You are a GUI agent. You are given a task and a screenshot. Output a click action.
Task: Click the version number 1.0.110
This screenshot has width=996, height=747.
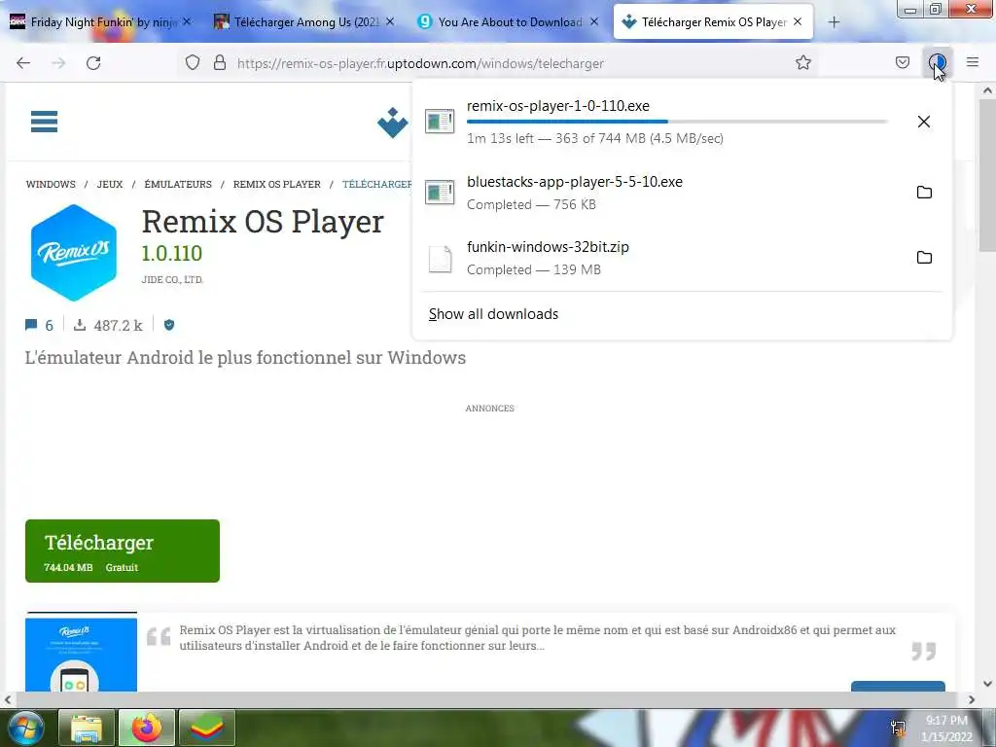click(171, 254)
